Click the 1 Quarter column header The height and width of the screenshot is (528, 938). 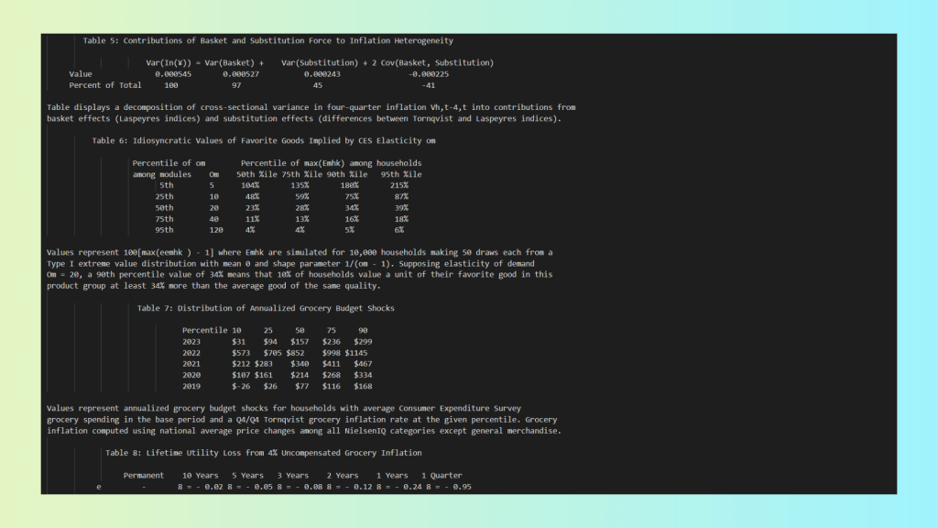point(442,475)
